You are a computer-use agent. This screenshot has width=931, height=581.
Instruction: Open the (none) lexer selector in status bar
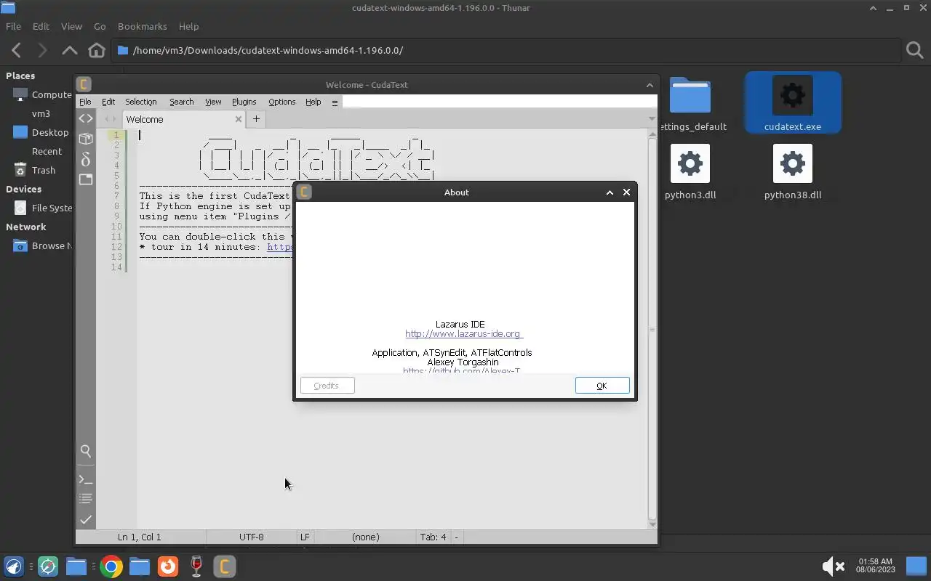point(366,537)
